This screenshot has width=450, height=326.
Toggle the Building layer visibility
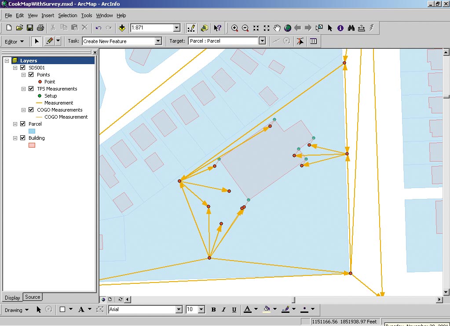coord(23,138)
